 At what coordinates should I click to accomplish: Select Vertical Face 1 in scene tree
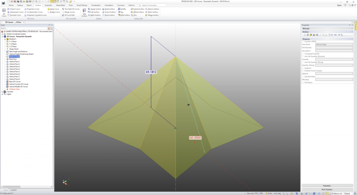coord(15,62)
